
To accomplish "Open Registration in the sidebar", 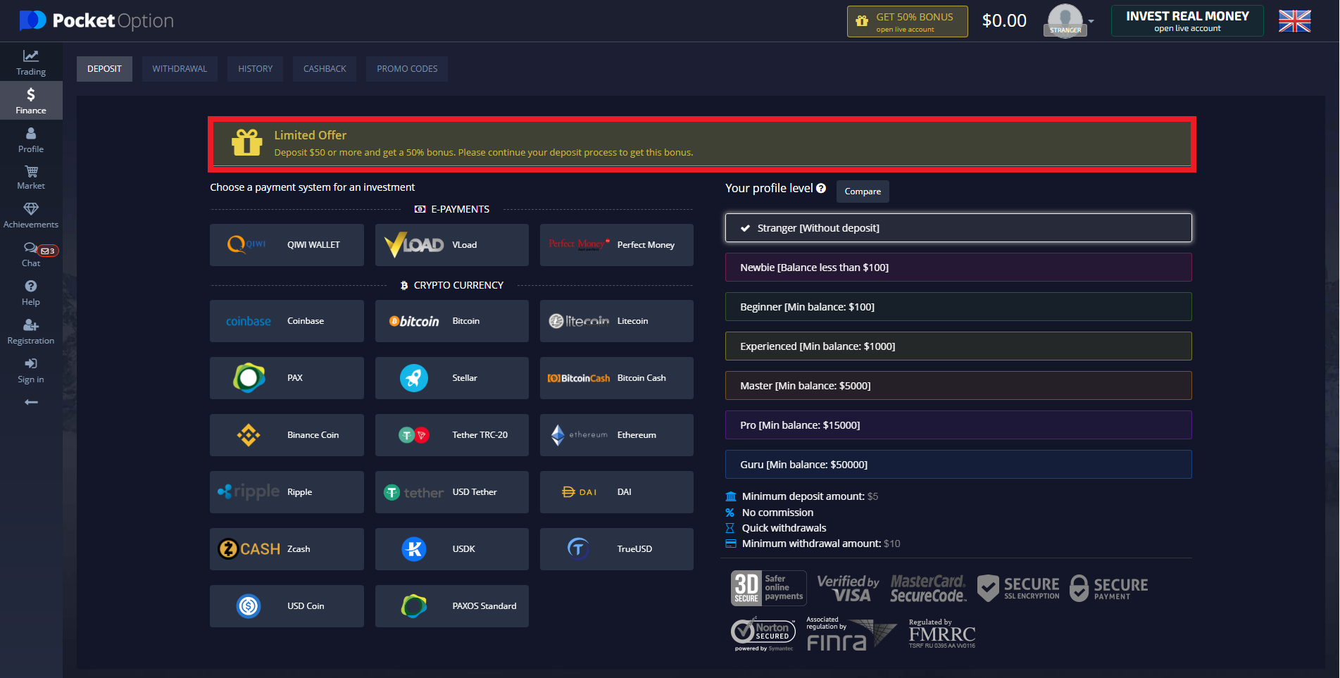I will click(31, 332).
